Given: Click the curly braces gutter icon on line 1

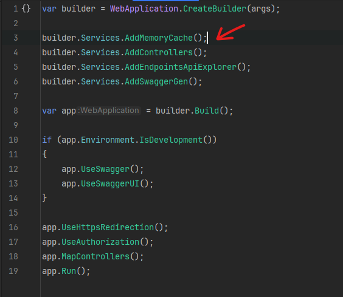Looking at the screenshot, I should coord(26,9).
